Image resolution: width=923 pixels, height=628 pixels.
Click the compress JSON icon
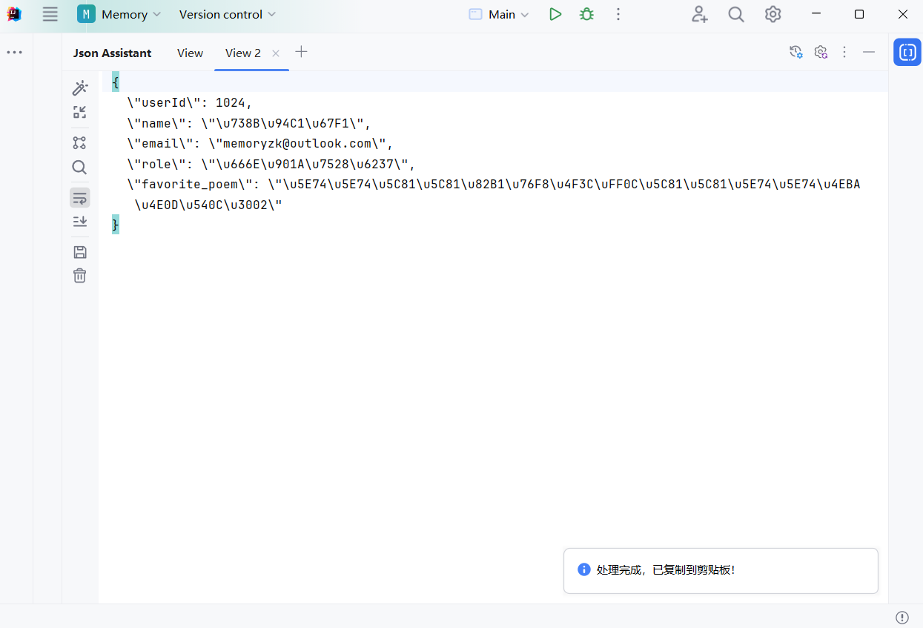pyautogui.click(x=79, y=113)
